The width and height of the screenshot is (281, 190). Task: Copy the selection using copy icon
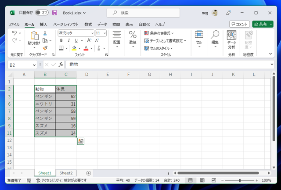[45, 41]
